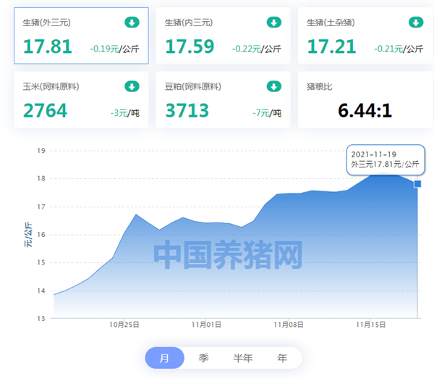Click the 17.81 price value

click(48, 46)
